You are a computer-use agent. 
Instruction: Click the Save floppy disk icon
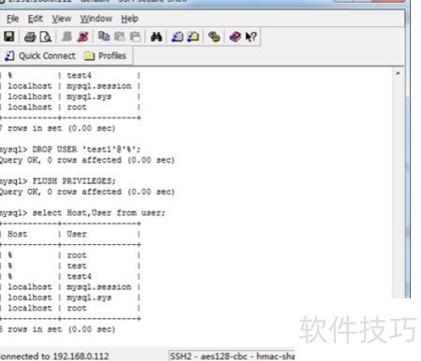[9, 36]
